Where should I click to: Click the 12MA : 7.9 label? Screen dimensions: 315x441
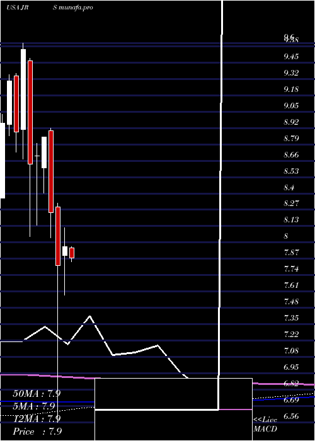[x=37, y=419]
